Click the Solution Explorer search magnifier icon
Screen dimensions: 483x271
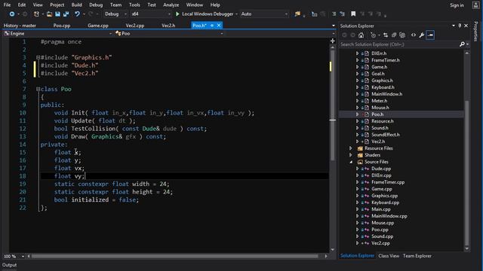point(462,44)
